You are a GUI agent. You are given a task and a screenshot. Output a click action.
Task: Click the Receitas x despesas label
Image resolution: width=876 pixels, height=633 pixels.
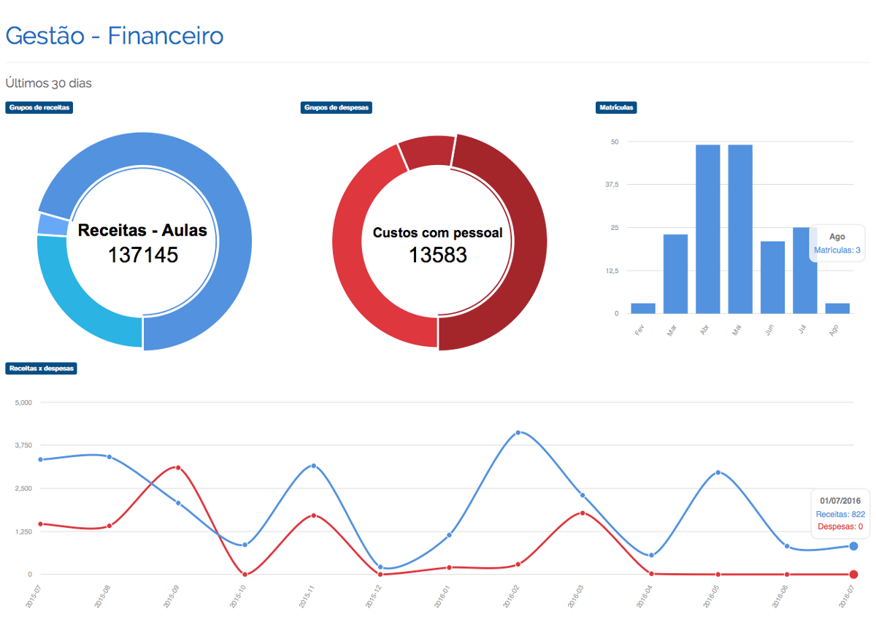coord(42,369)
